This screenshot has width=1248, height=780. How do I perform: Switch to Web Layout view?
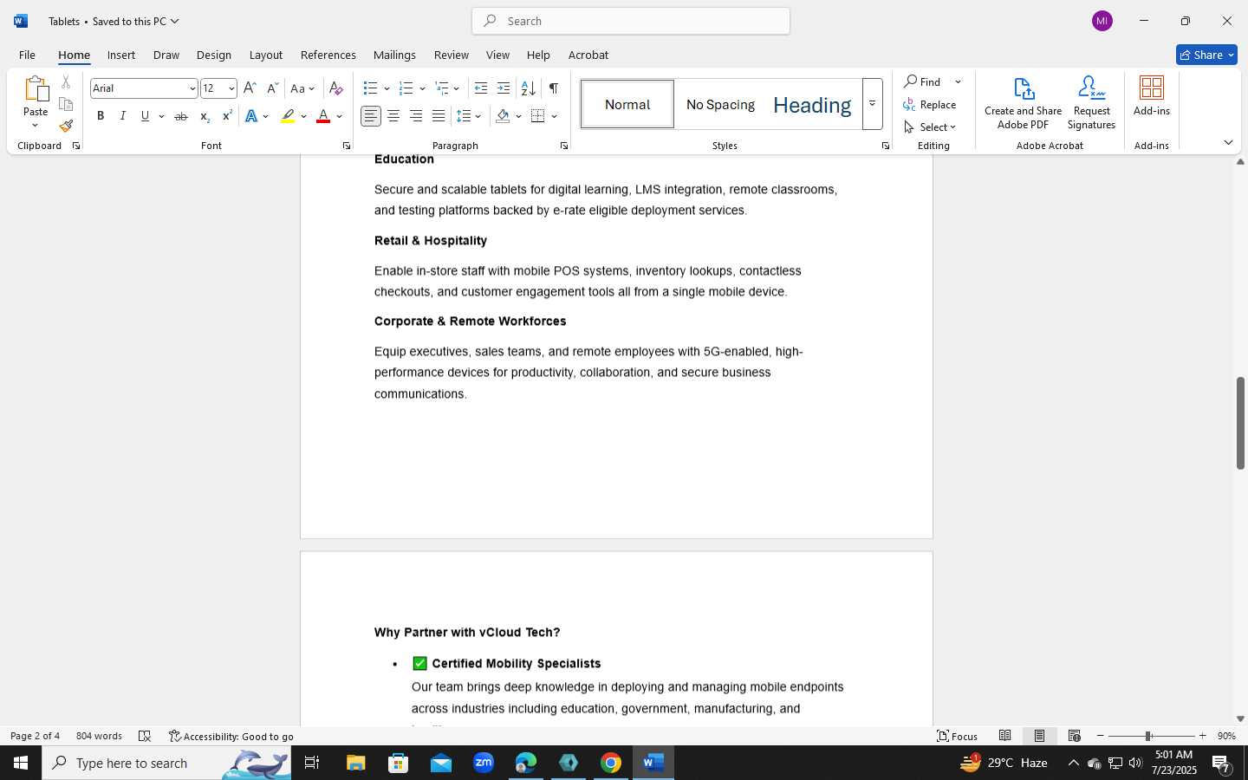1075,736
